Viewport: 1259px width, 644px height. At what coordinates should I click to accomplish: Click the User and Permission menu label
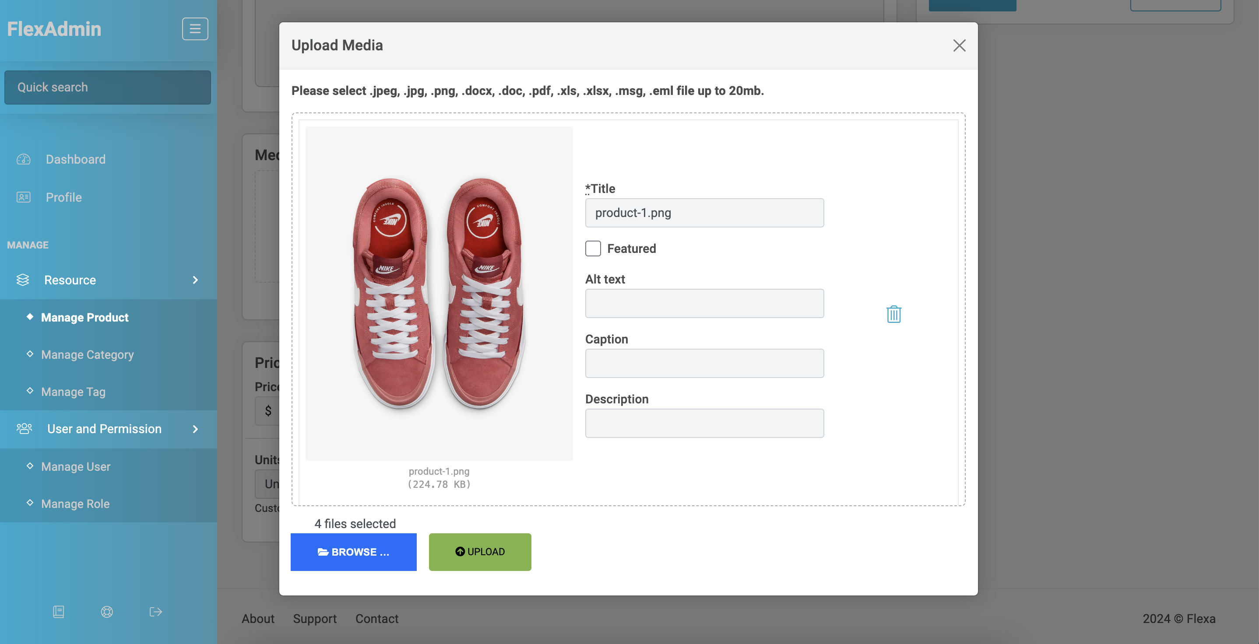pyautogui.click(x=104, y=429)
